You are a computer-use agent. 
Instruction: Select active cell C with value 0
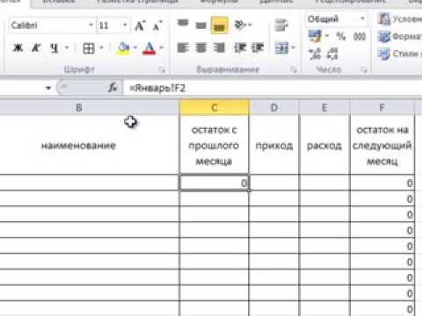point(214,183)
